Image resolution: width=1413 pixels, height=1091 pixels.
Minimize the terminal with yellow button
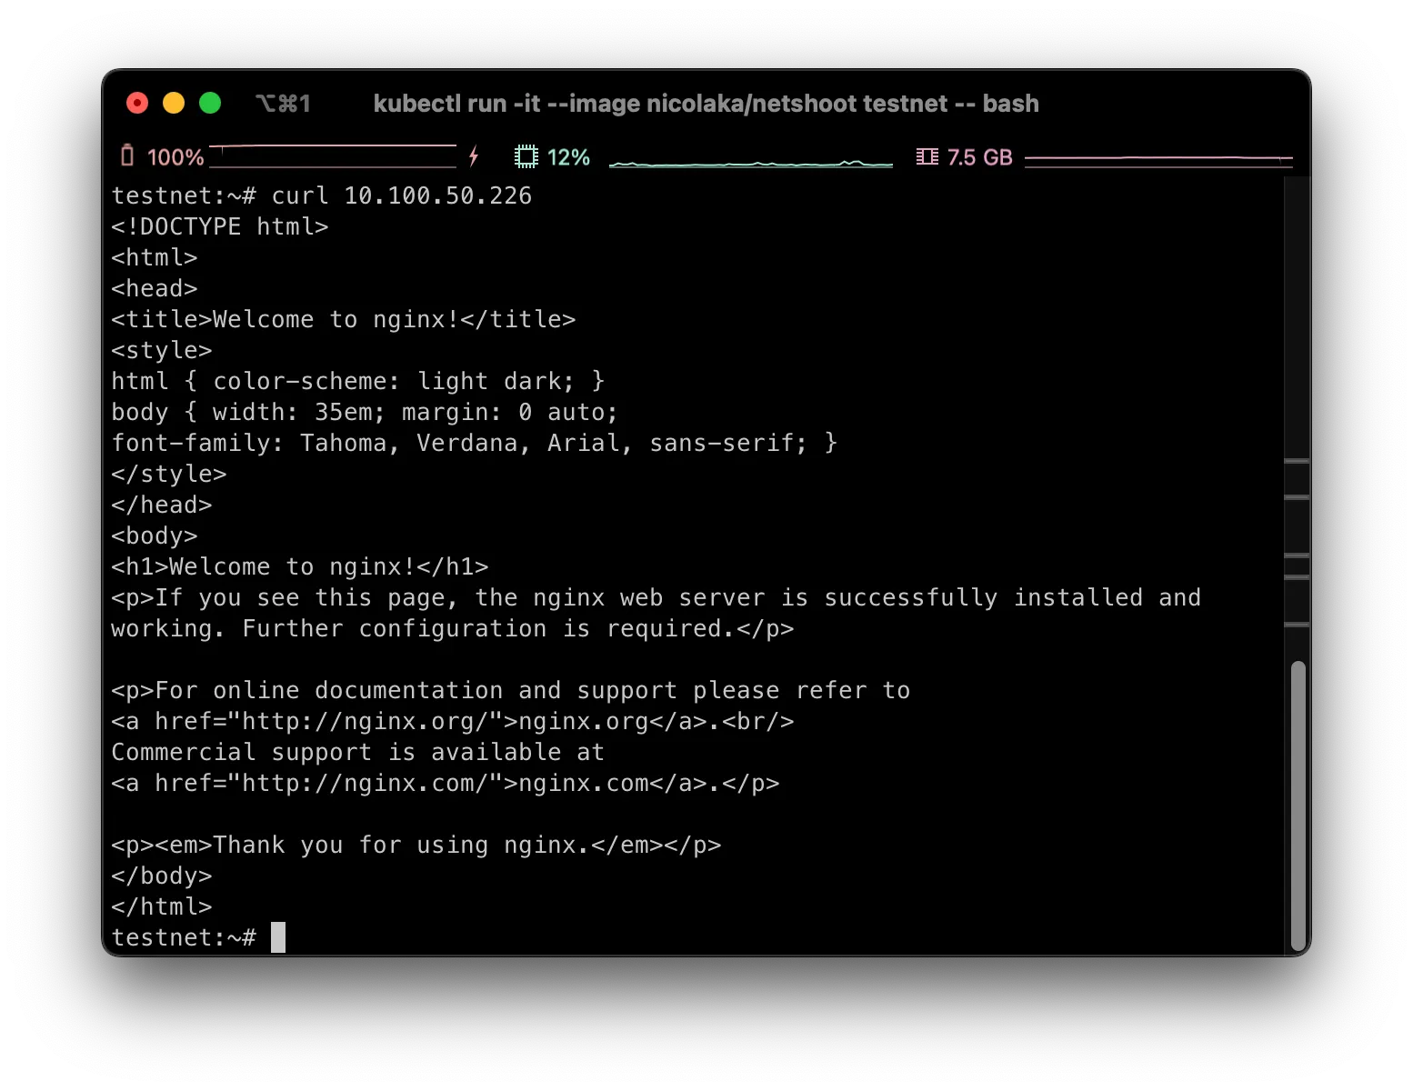point(174,104)
